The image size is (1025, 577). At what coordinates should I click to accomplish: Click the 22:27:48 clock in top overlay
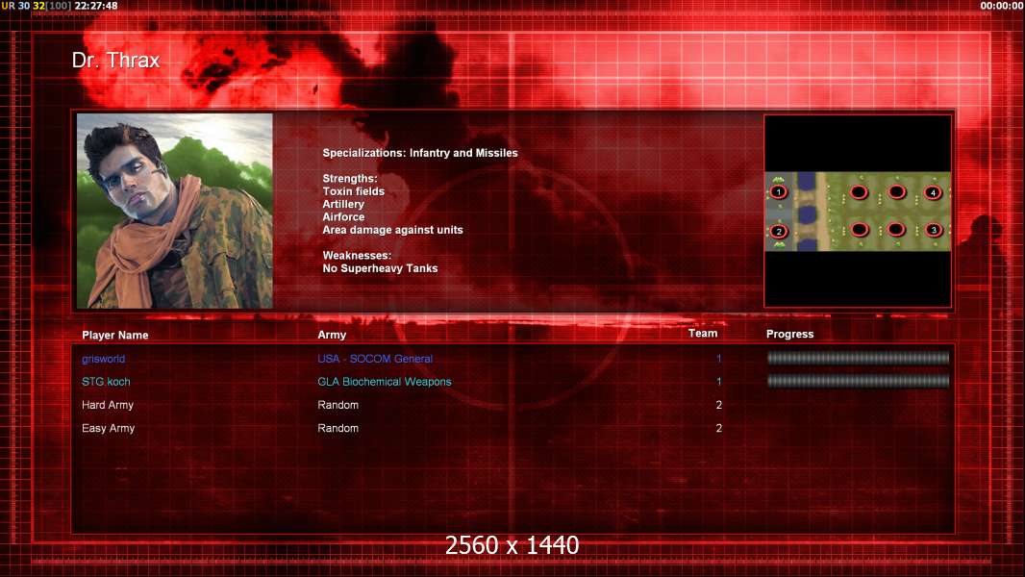96,5
